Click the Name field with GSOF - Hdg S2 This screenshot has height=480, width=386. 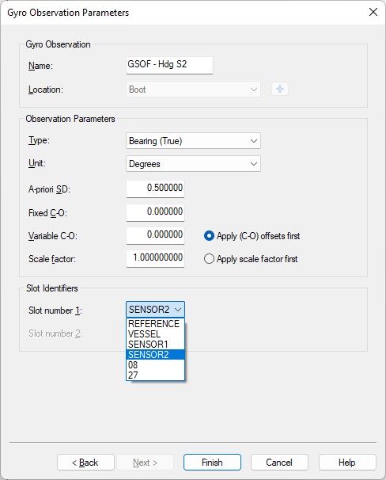pyautogui.click(x=169, y=65)
